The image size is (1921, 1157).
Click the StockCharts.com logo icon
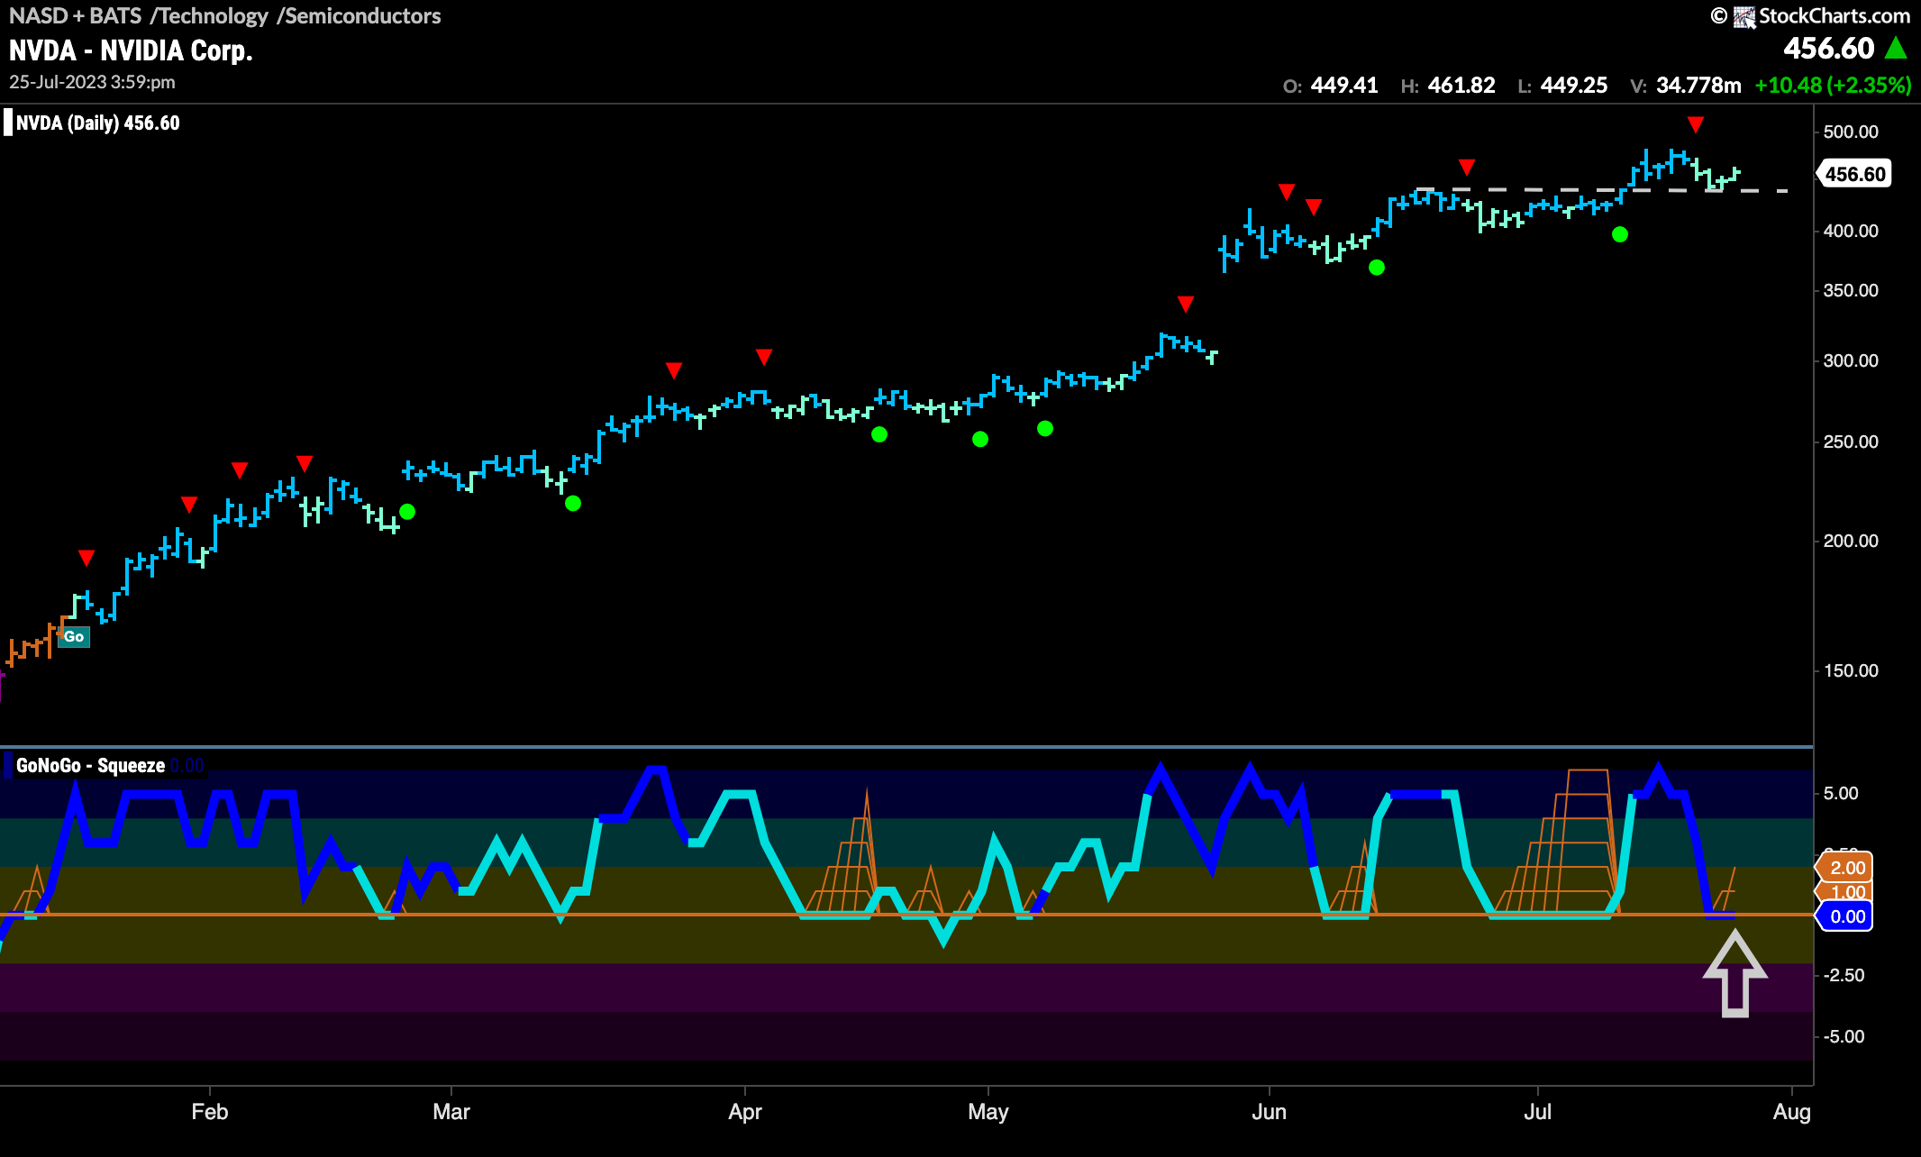1744,16
